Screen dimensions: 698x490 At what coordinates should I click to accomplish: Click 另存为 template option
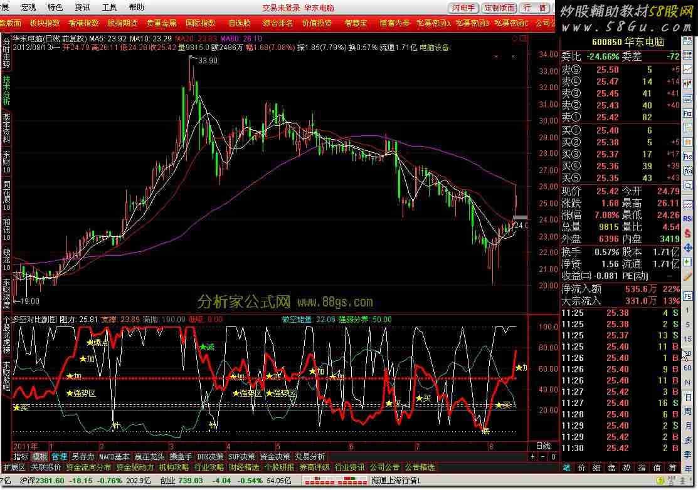83,457
